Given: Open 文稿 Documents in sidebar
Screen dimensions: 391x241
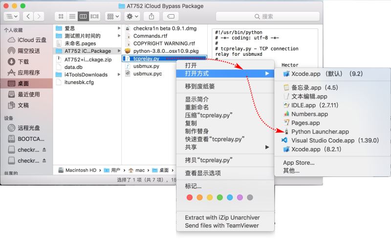Looking at the screenshot, I should [x=27, y=105].
